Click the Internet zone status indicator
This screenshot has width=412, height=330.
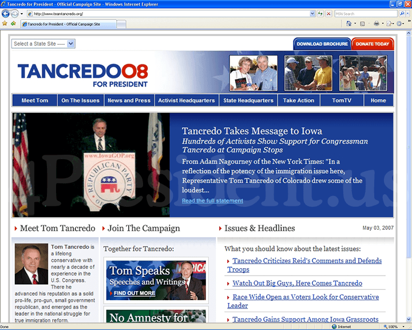(x=341, y=327)
